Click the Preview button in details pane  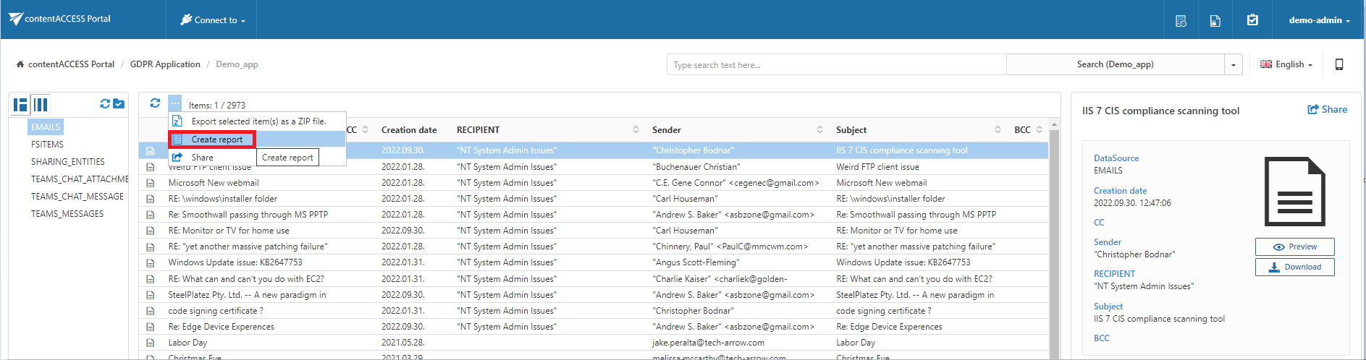tap(1294, 247)
